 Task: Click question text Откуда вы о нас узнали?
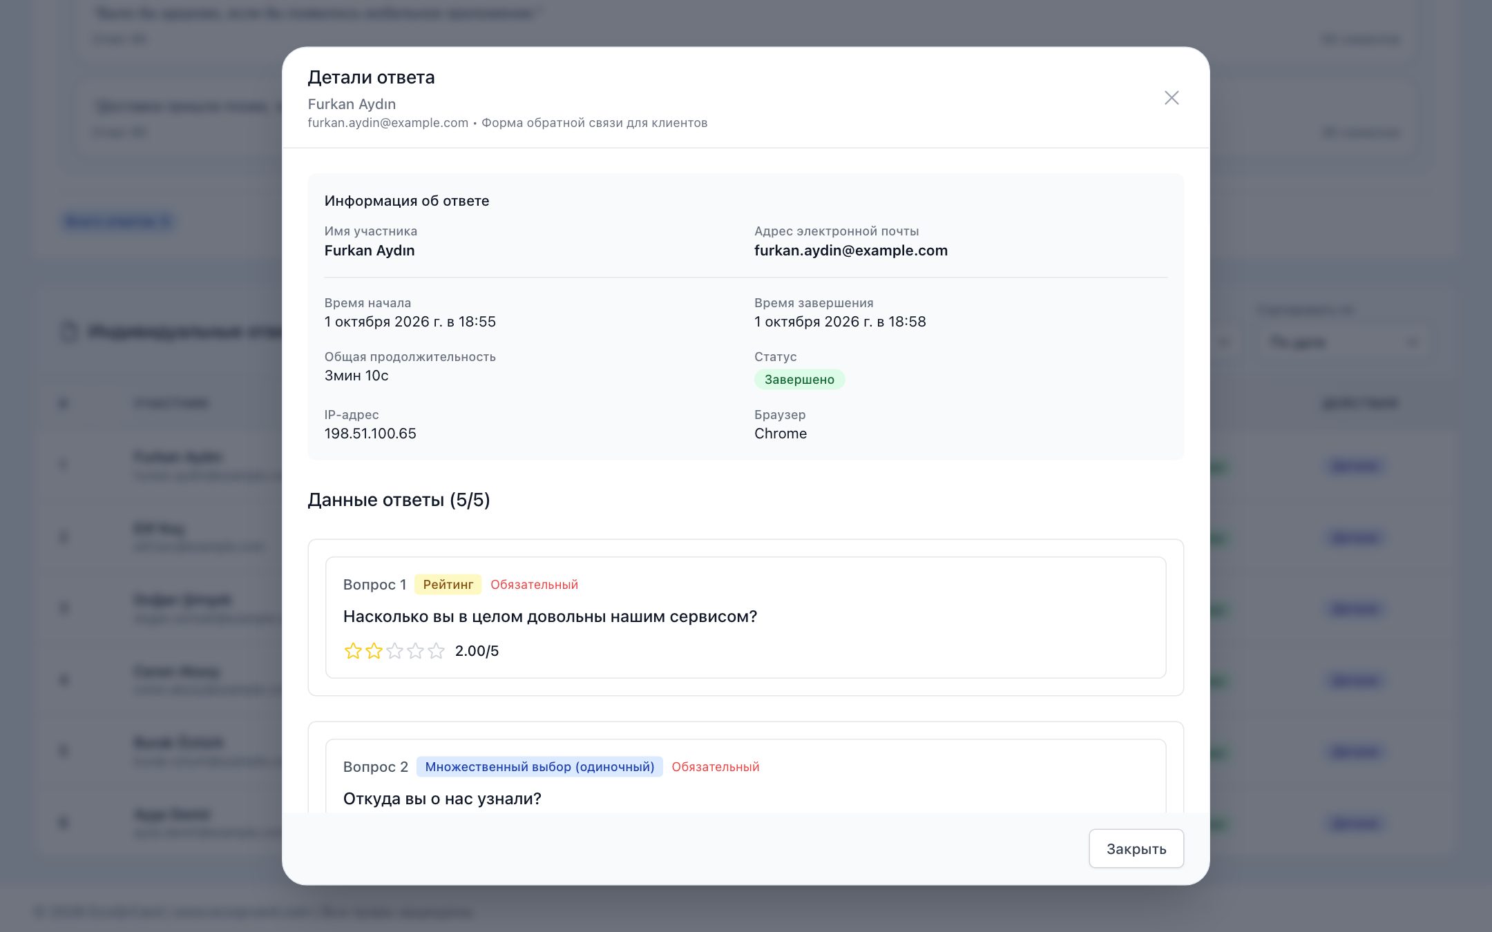(x=442, y=799)
